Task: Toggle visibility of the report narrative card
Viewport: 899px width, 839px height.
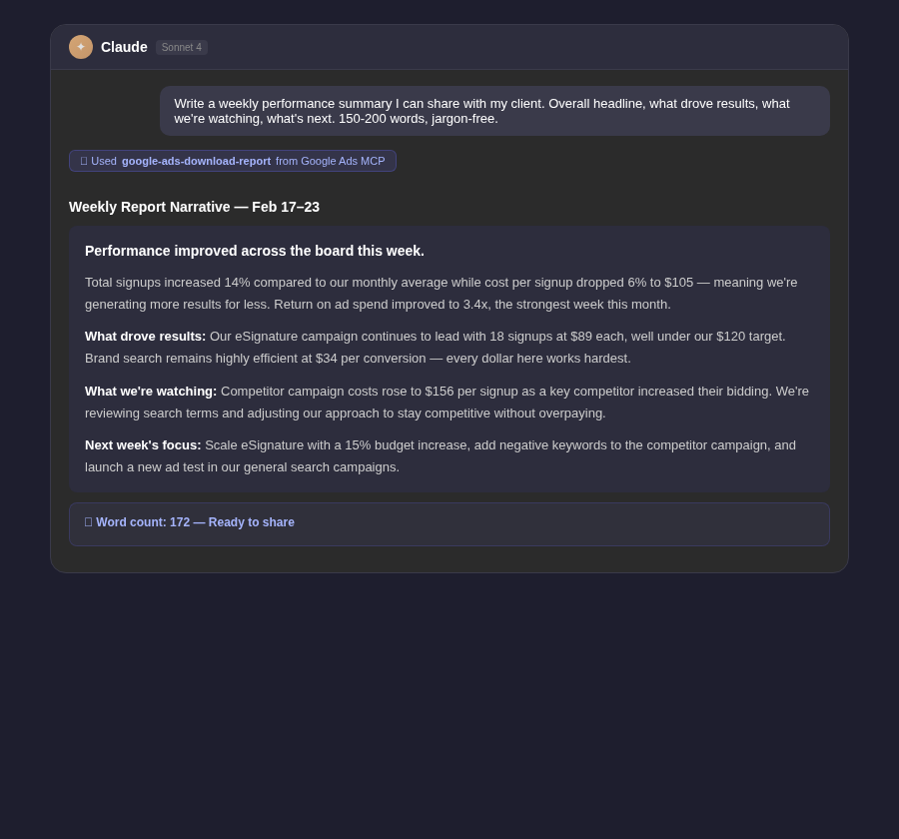Action: (x=449, y=359)
